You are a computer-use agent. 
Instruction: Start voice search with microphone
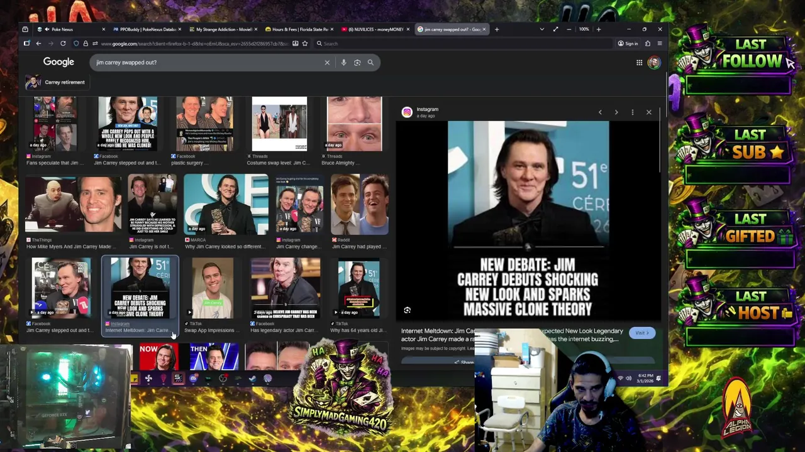point(343,62)
